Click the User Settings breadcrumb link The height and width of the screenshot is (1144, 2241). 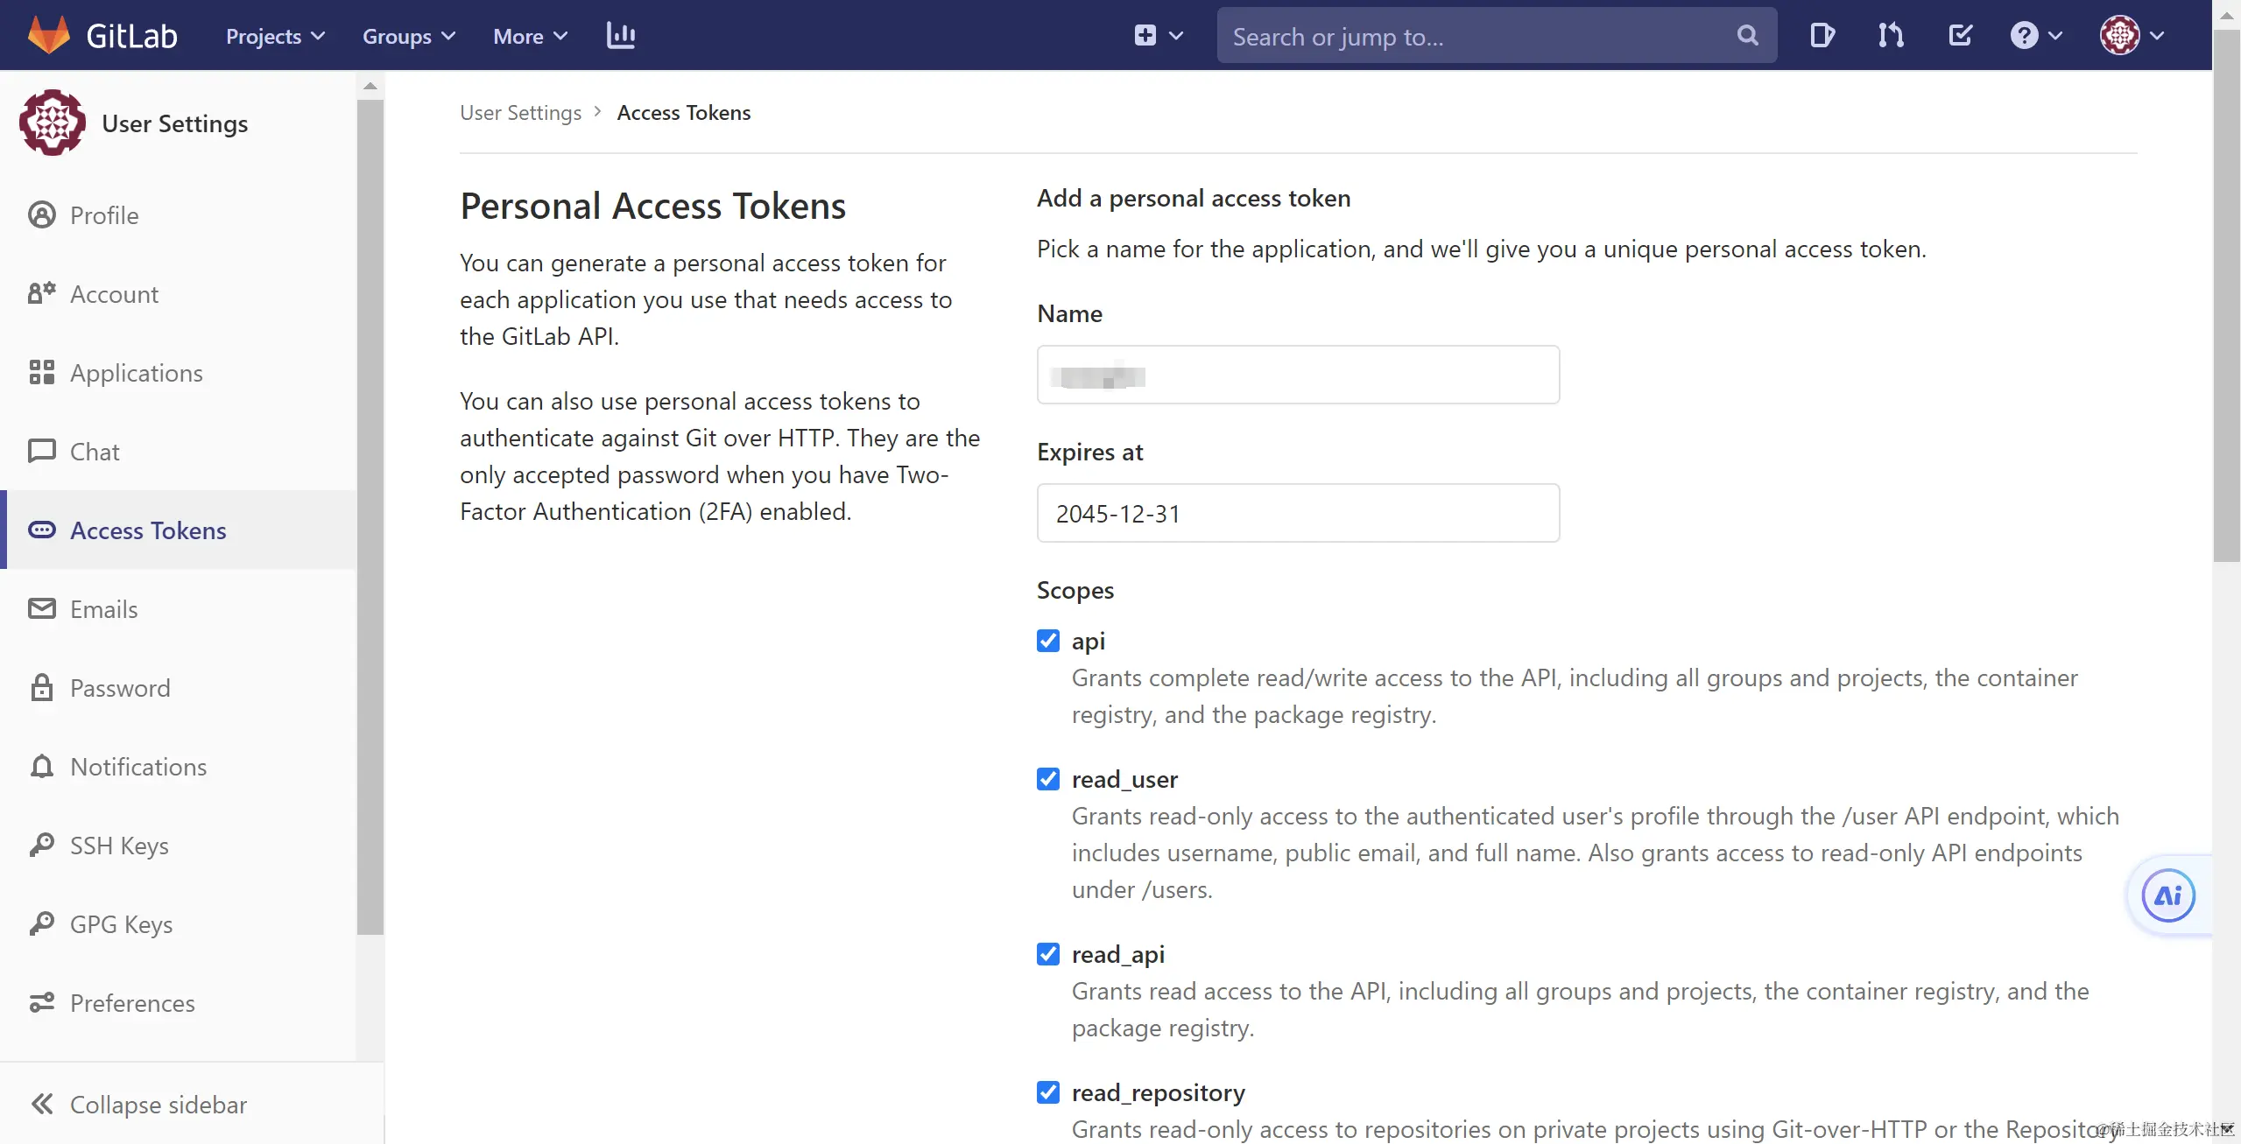520,113
